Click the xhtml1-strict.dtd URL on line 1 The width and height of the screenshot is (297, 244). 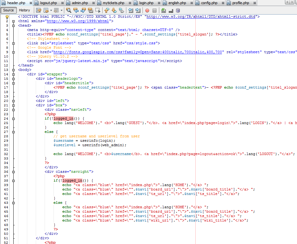(201, 17)
